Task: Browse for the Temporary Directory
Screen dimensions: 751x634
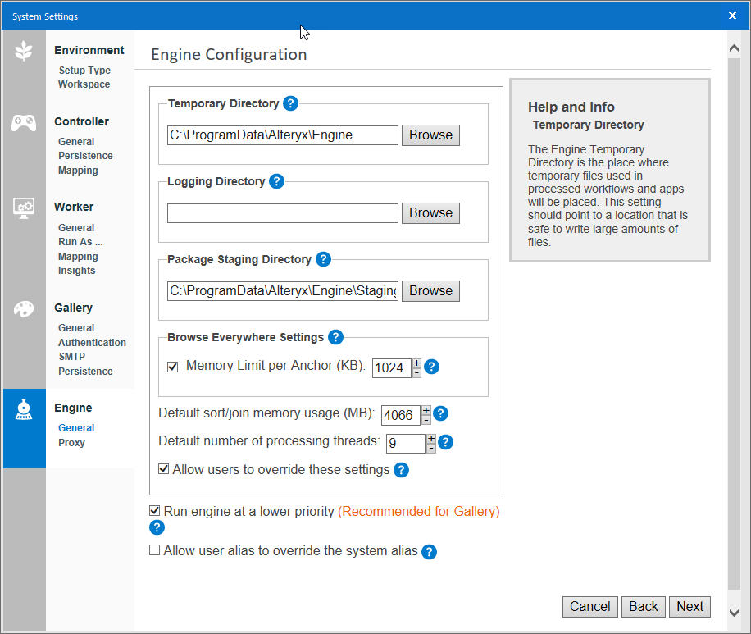Action: [x=430, y=135]
